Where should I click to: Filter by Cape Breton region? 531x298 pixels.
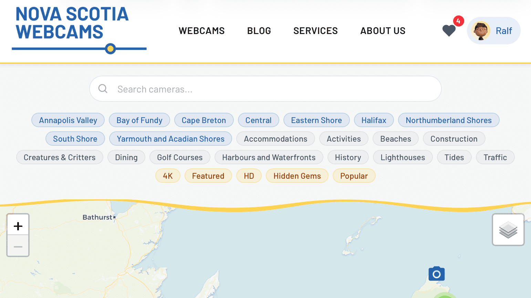[204, 120]
